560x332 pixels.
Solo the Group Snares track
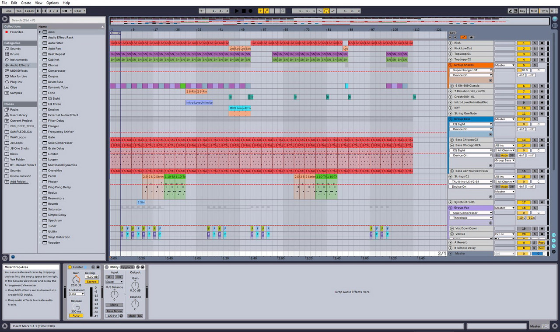coord(535,65)
